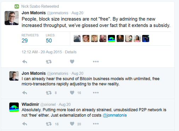179x131 pixels.
Task: Click the green Retweeted icon near Nick Szabo
Action: (x=17, y=6)
